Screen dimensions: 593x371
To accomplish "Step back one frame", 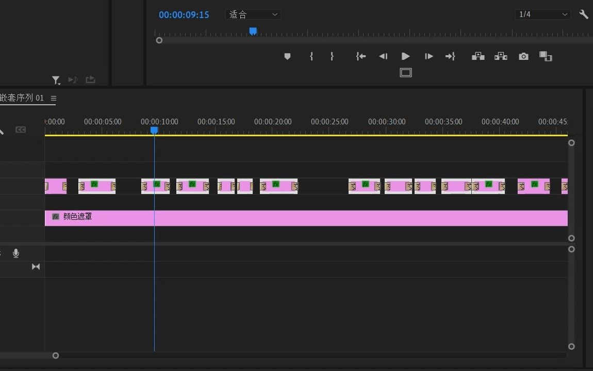I will [x=383, y=56].
